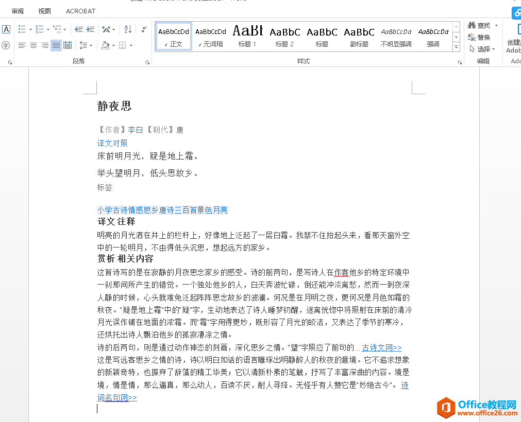Image resolution: width=521 pixels, height=422 pixels.
Task: Open borders dropdown arrow
Action: pos(131,45)
